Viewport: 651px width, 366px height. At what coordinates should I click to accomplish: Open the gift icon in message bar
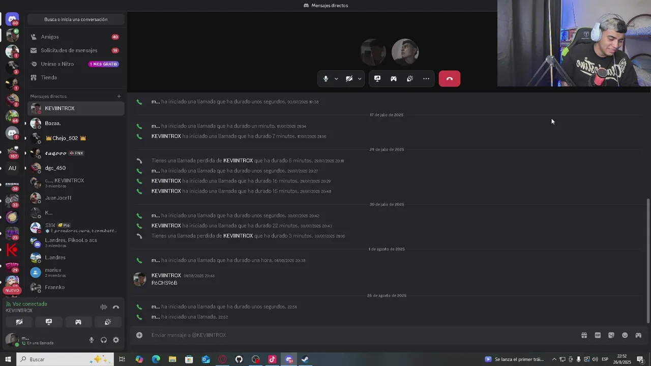pyautogui.click(x=584, y=335)
